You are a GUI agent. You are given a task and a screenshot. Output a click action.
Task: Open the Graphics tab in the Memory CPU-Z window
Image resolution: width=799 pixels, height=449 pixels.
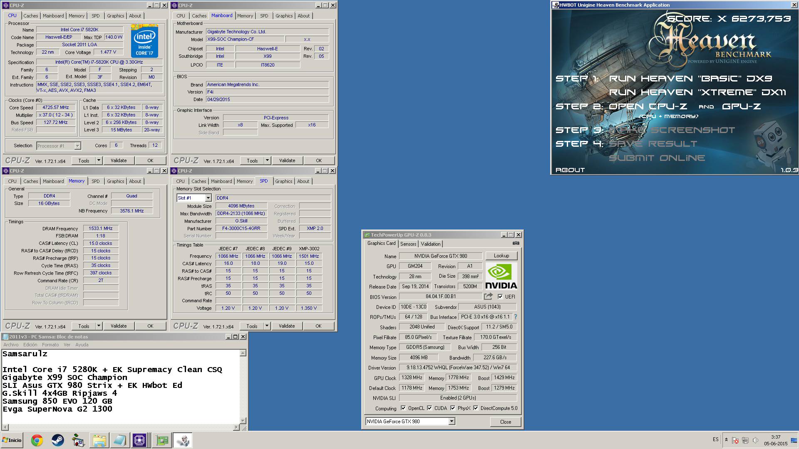coord(115,181)
